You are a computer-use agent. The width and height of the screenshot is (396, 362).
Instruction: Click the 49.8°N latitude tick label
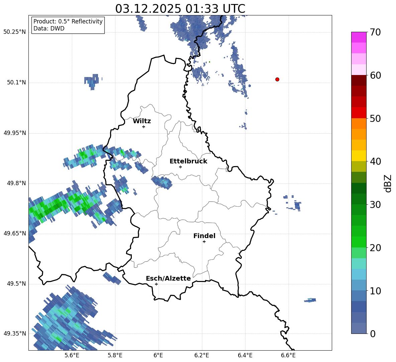pos(16,183)
